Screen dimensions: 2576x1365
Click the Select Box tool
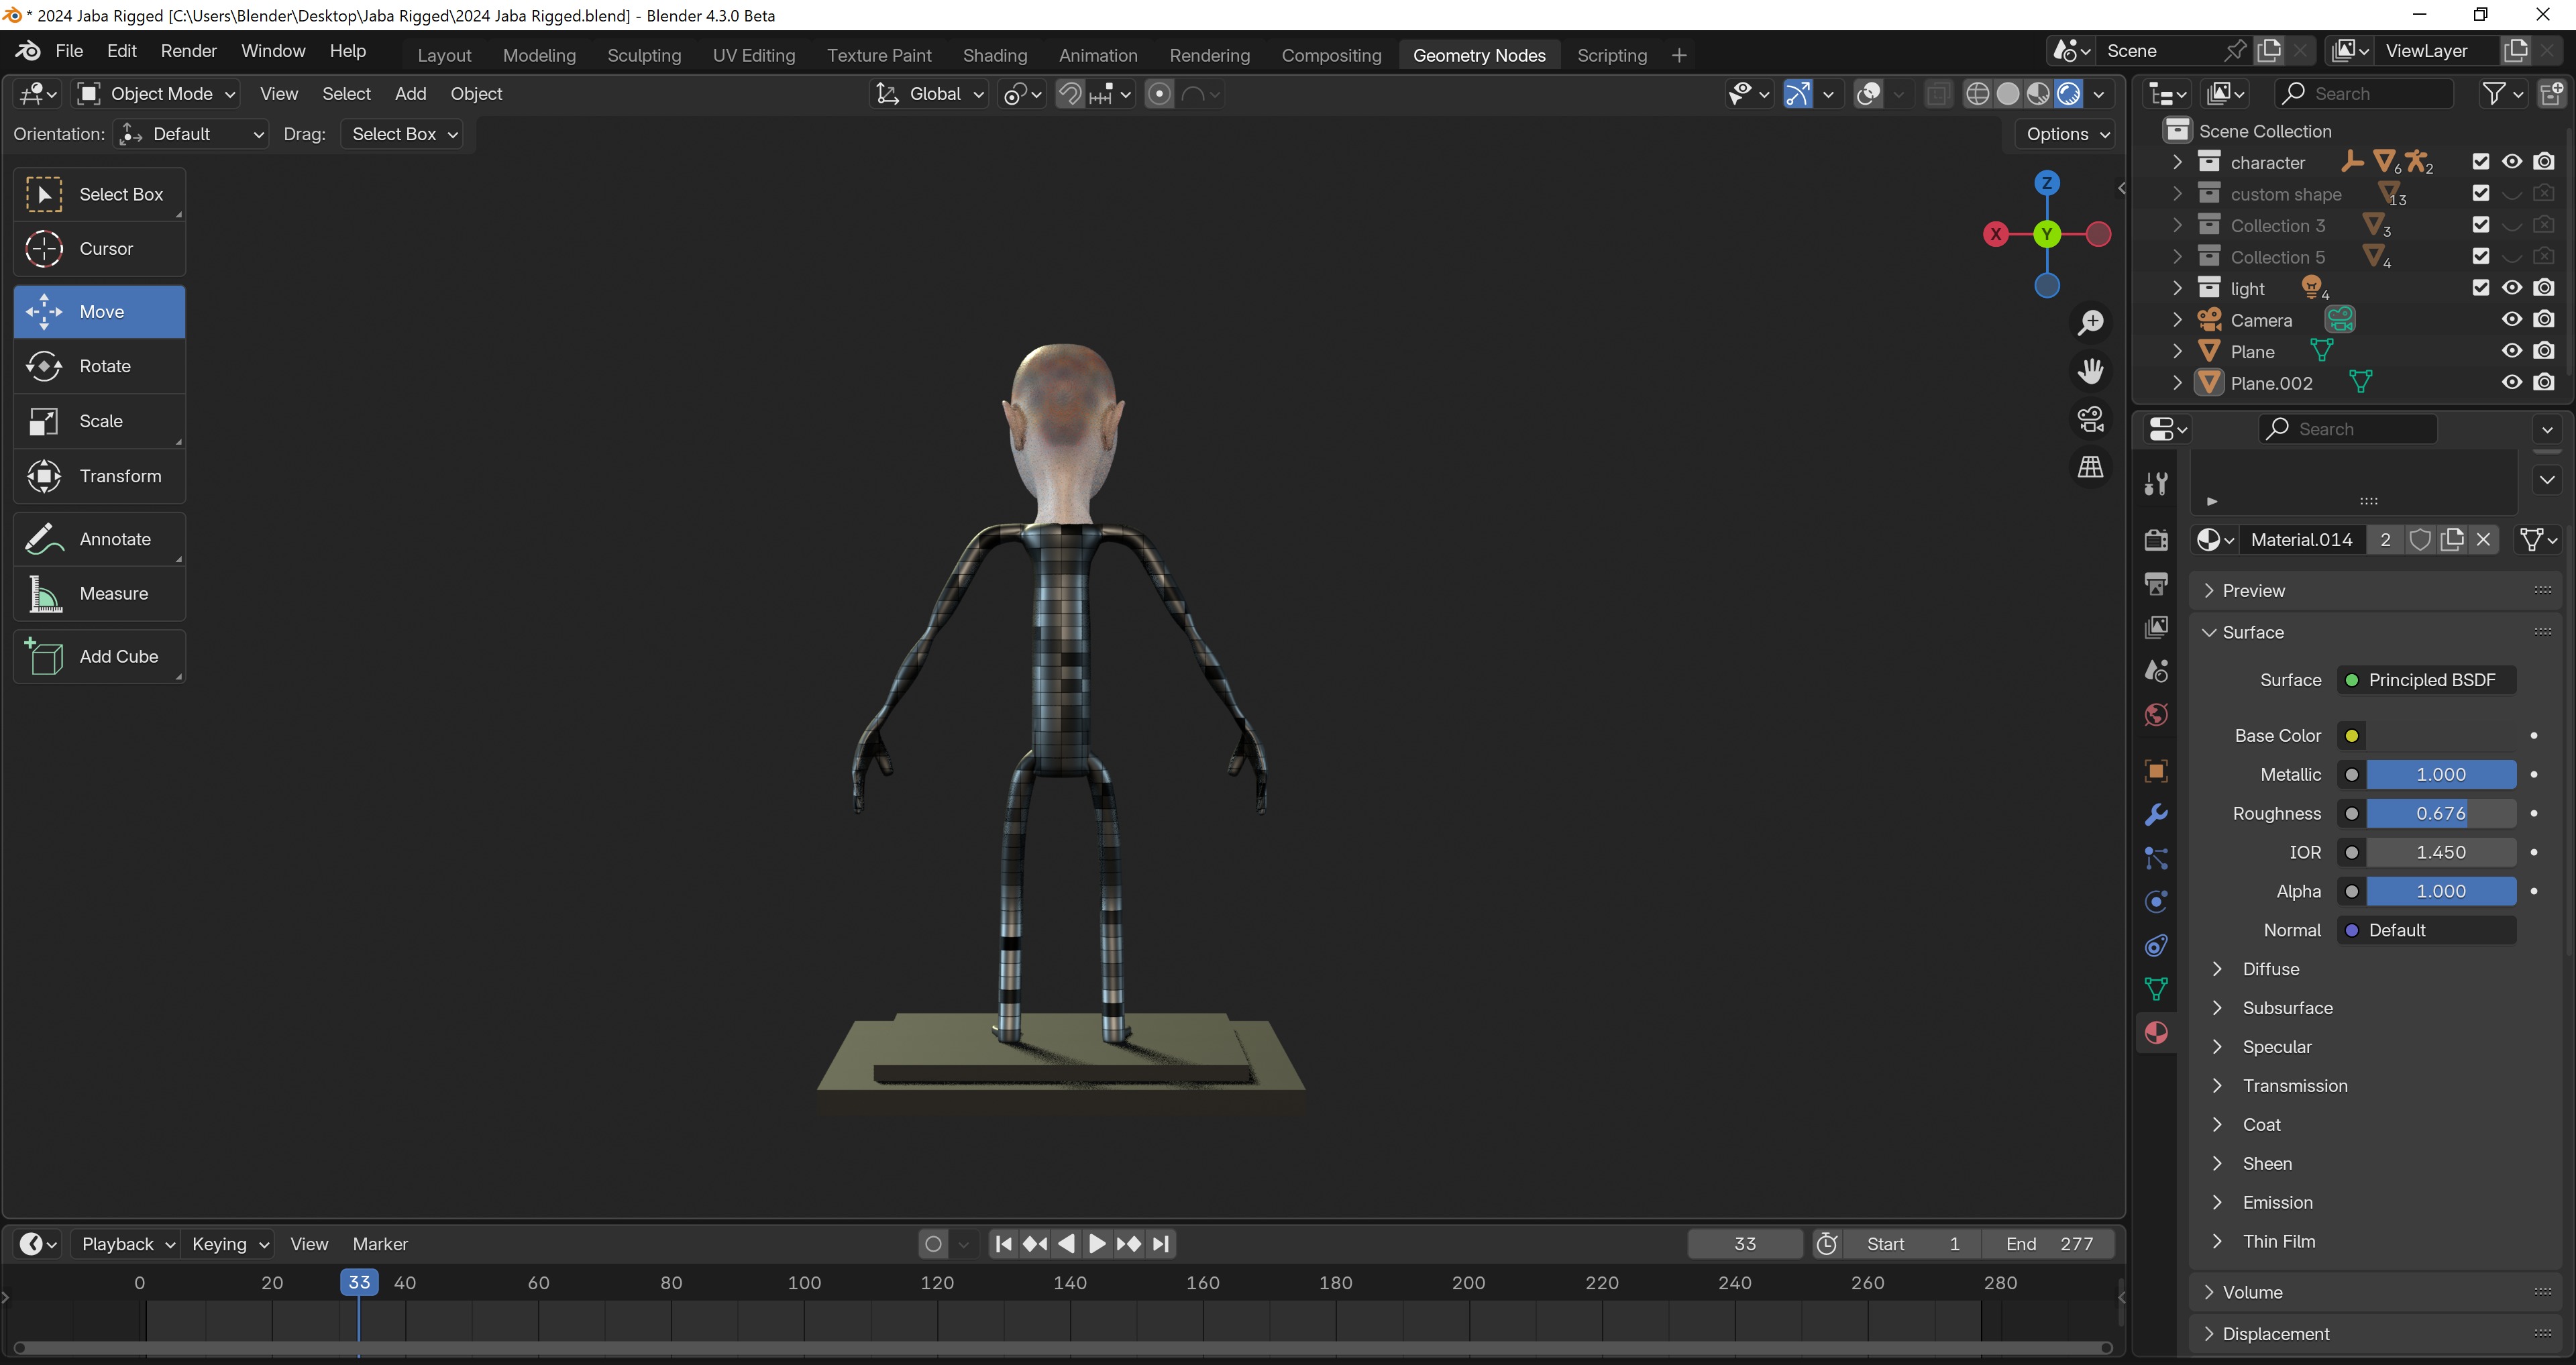click(99, 194)
